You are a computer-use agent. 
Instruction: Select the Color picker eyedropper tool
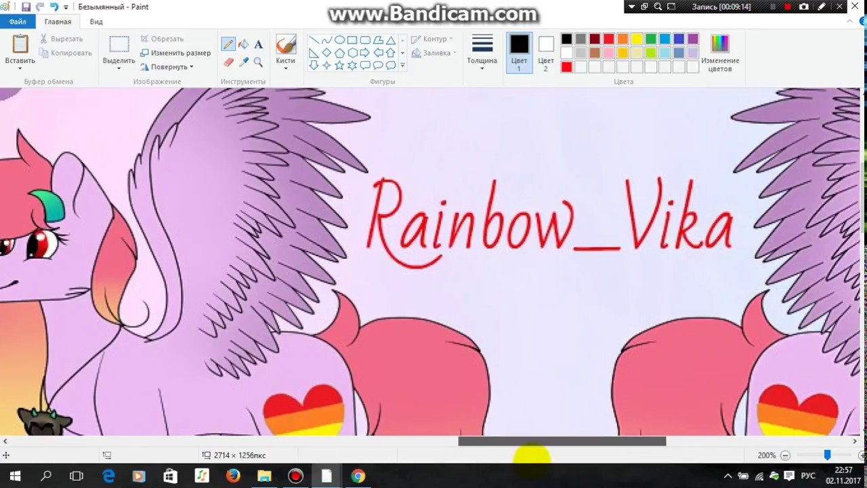point(243,62)
